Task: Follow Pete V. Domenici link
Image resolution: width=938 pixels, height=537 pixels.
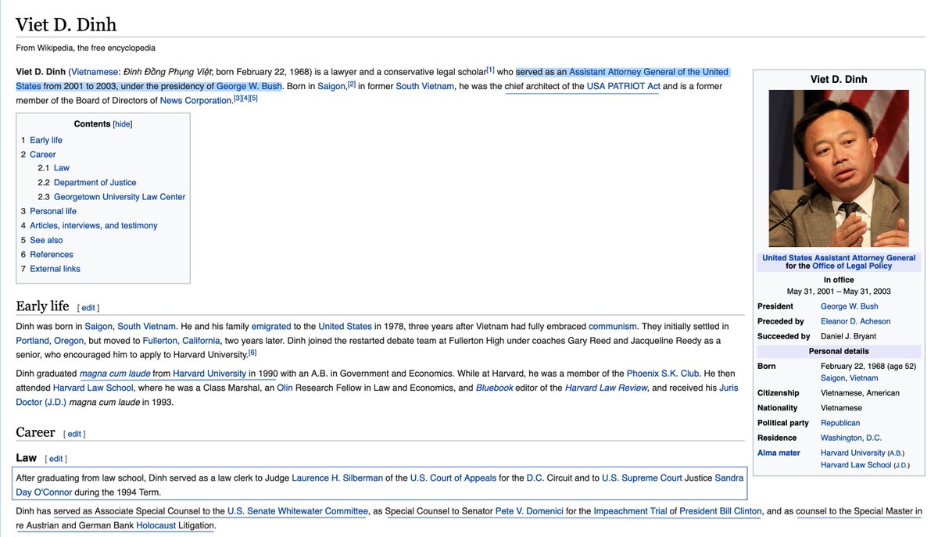Action: click(x=528, y=511)
